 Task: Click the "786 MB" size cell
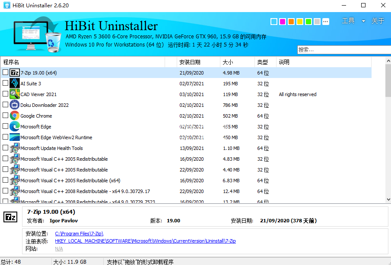230,105
